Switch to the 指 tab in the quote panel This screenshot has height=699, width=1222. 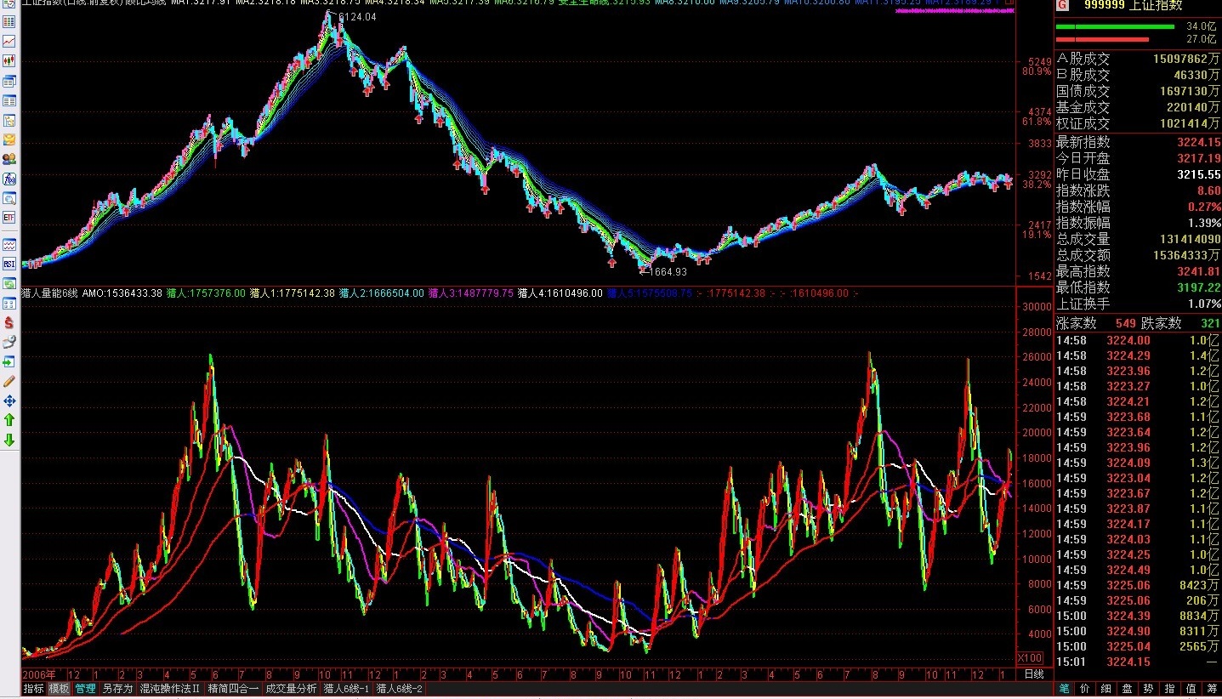point(1169,689)
